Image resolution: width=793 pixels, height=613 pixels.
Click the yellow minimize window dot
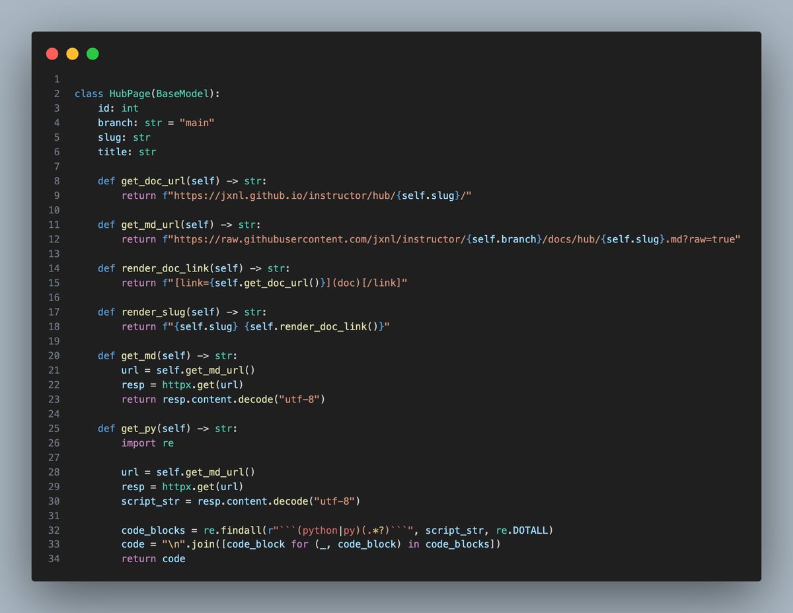(x=73, y=54)
